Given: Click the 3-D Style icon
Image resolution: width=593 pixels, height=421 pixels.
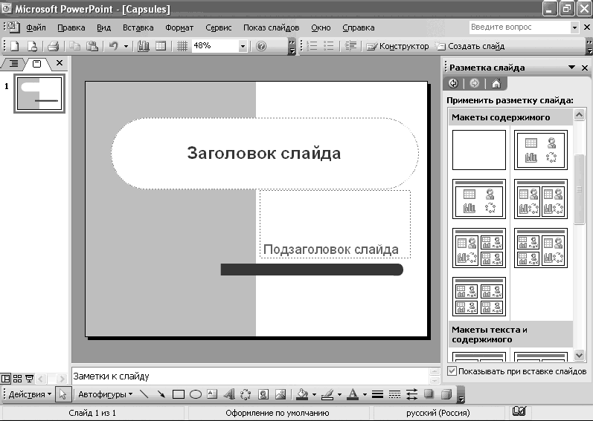Looking at the screenshot, I should point(446,394).
